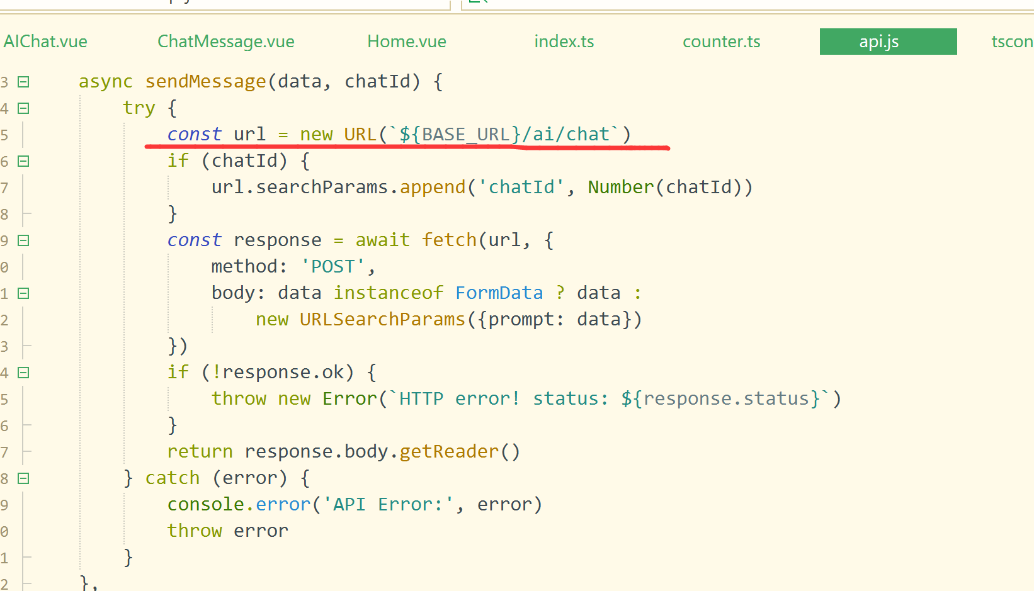Collapse the if (!response.ok) block

(23, 373)
